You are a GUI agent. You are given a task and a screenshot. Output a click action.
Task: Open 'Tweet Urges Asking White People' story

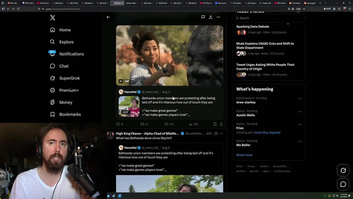[x=265, y=67]
